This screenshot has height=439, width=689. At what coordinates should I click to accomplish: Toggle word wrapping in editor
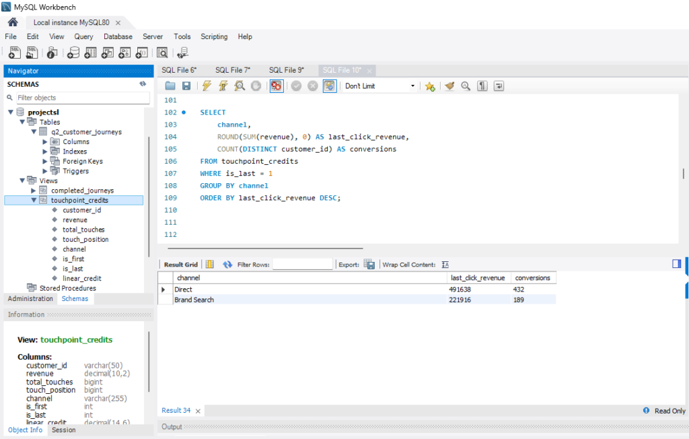499,86
